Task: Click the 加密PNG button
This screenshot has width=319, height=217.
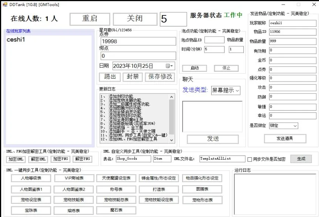Action: [60, 159]
